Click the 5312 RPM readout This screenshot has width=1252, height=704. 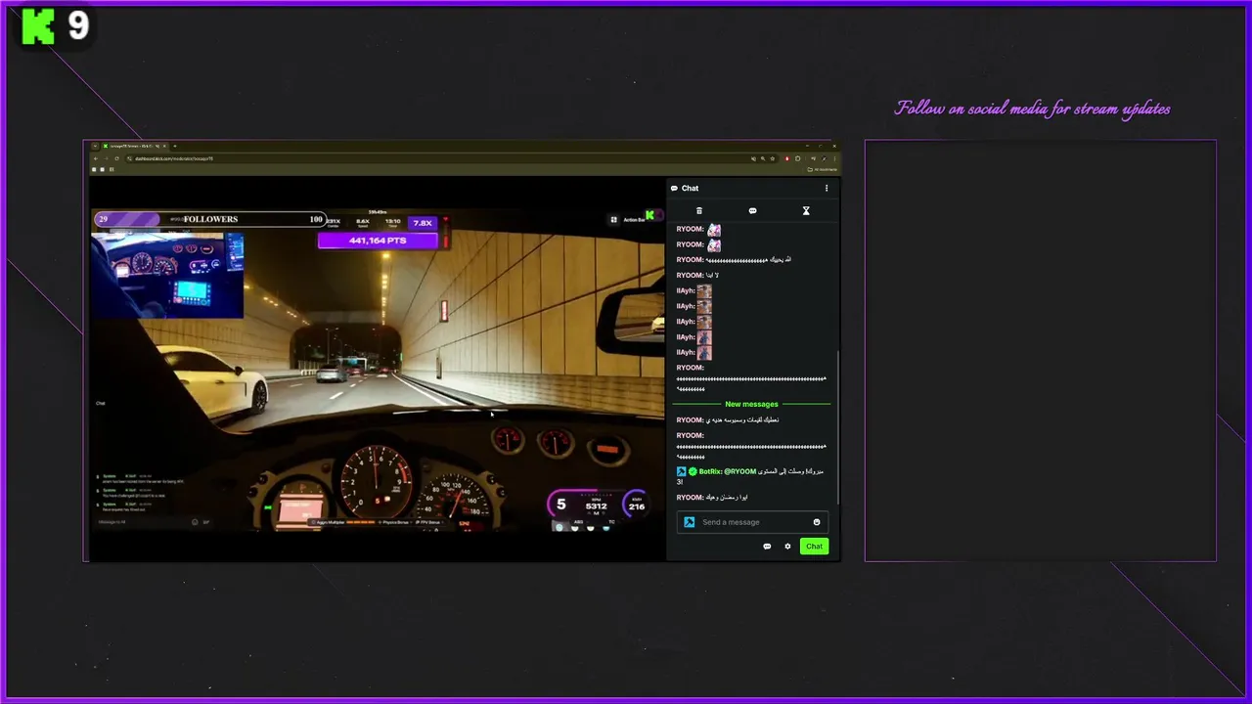597,506
